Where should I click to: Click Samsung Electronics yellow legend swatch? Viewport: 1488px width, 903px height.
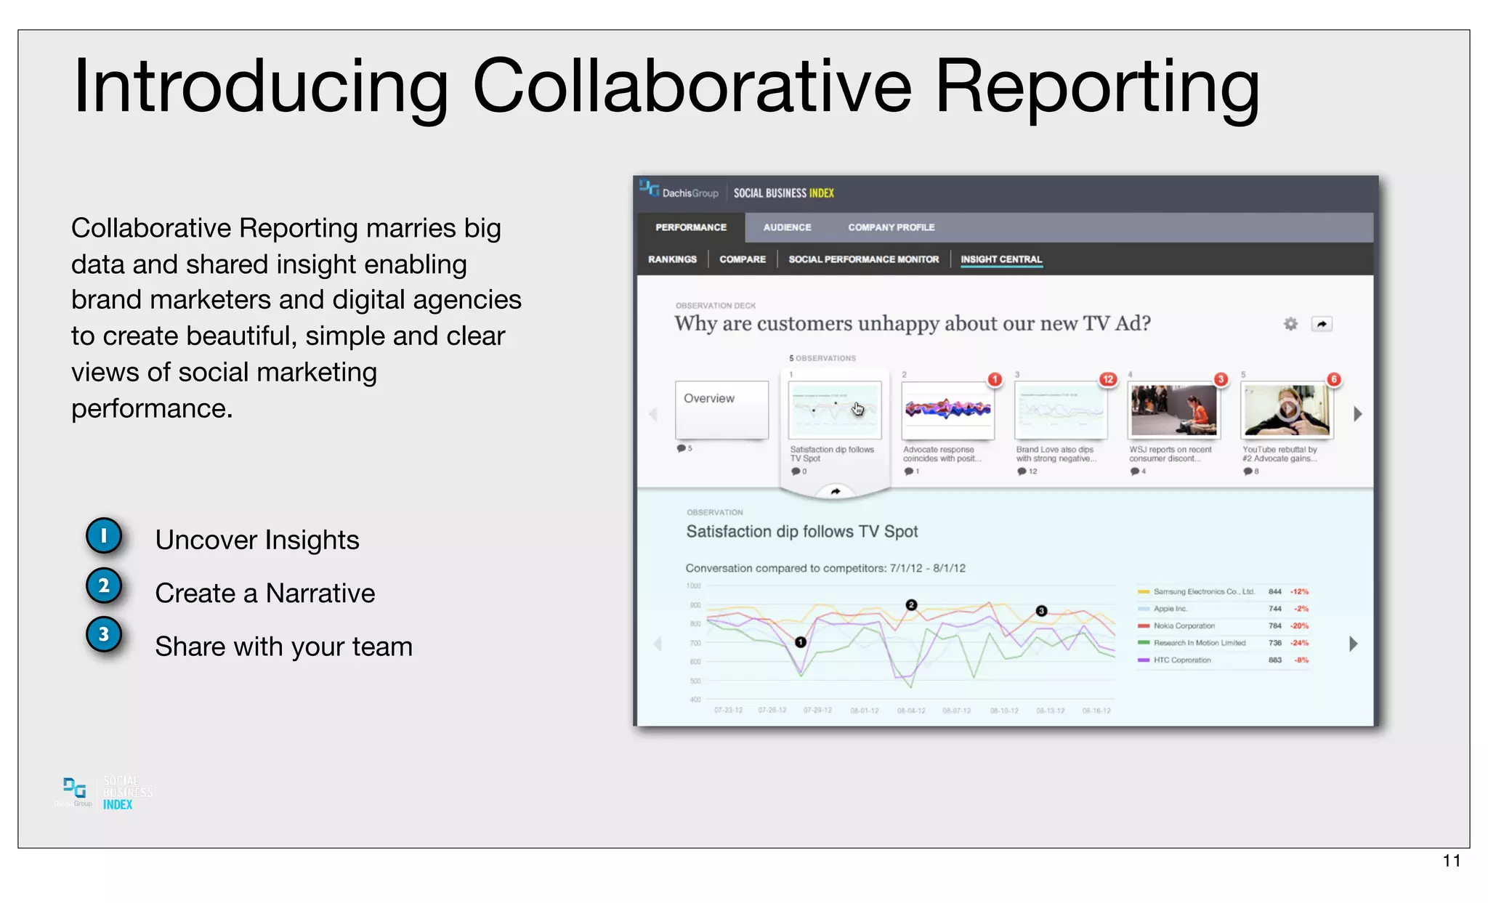click(1143, 592)
